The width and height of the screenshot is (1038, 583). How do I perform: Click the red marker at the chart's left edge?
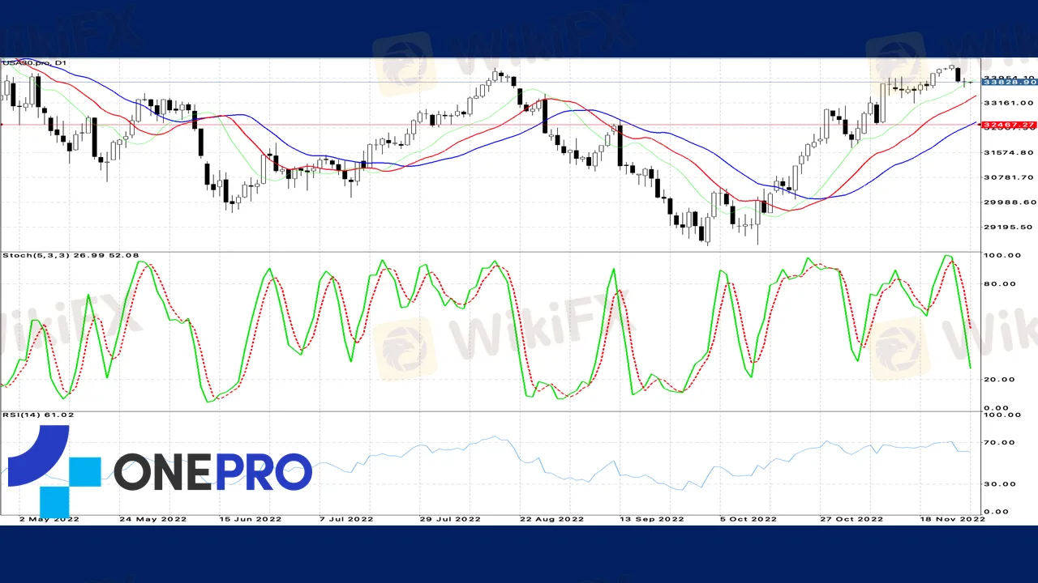[2, 124]
